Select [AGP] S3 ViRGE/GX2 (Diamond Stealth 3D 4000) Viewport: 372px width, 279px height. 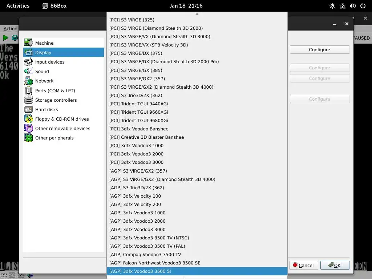pos(197,179)
